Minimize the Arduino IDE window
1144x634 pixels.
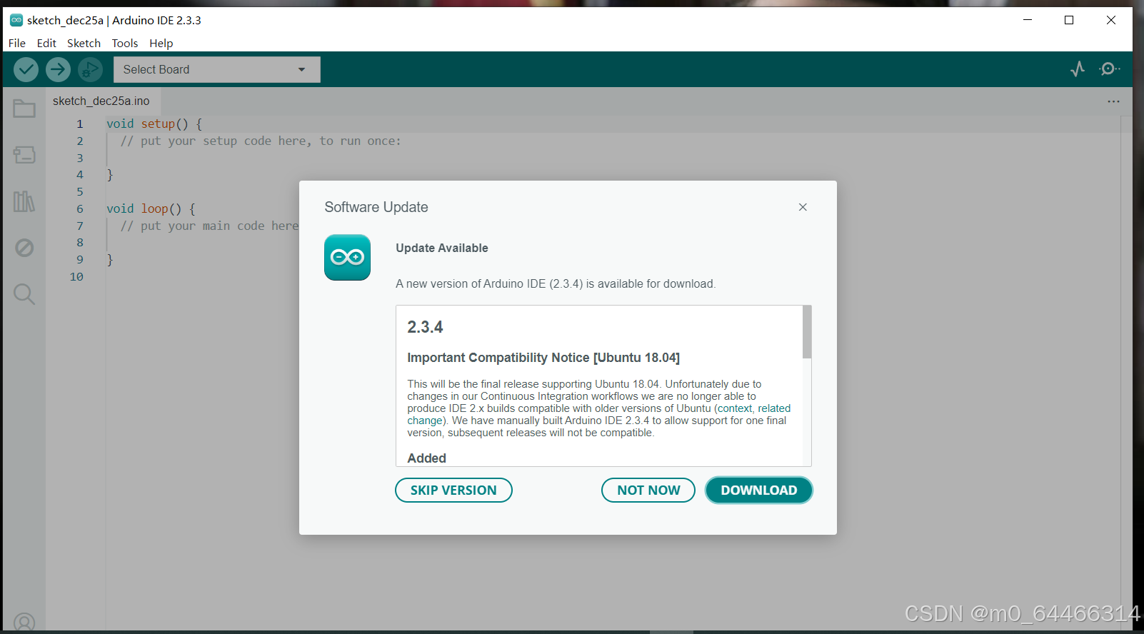tap(1028, 20)
